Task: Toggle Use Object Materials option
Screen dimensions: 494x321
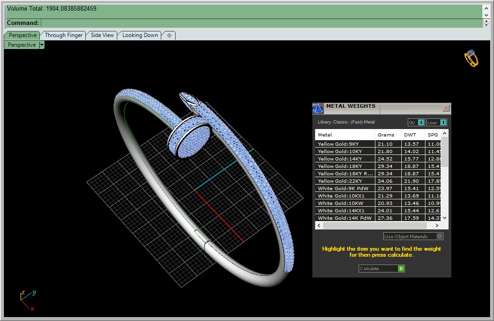Action: (413, 236)
